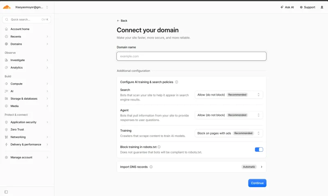Click the Support help icon
This screenshot has width=328, height=196.
pos(301,7)
